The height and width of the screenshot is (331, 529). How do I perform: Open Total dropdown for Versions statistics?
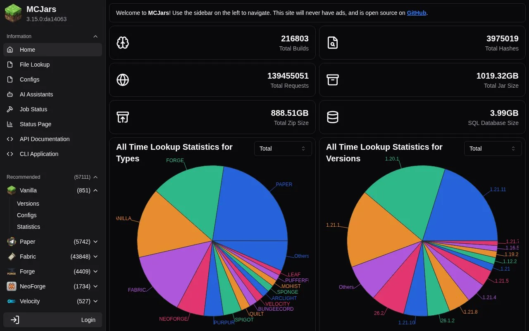[x=493, y=149]
